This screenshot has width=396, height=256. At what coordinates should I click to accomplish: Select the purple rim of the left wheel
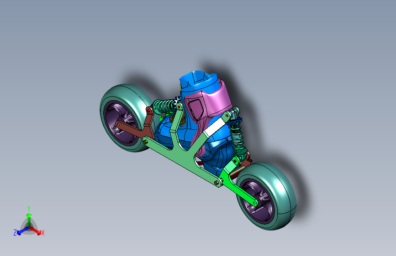click(121, 123)
